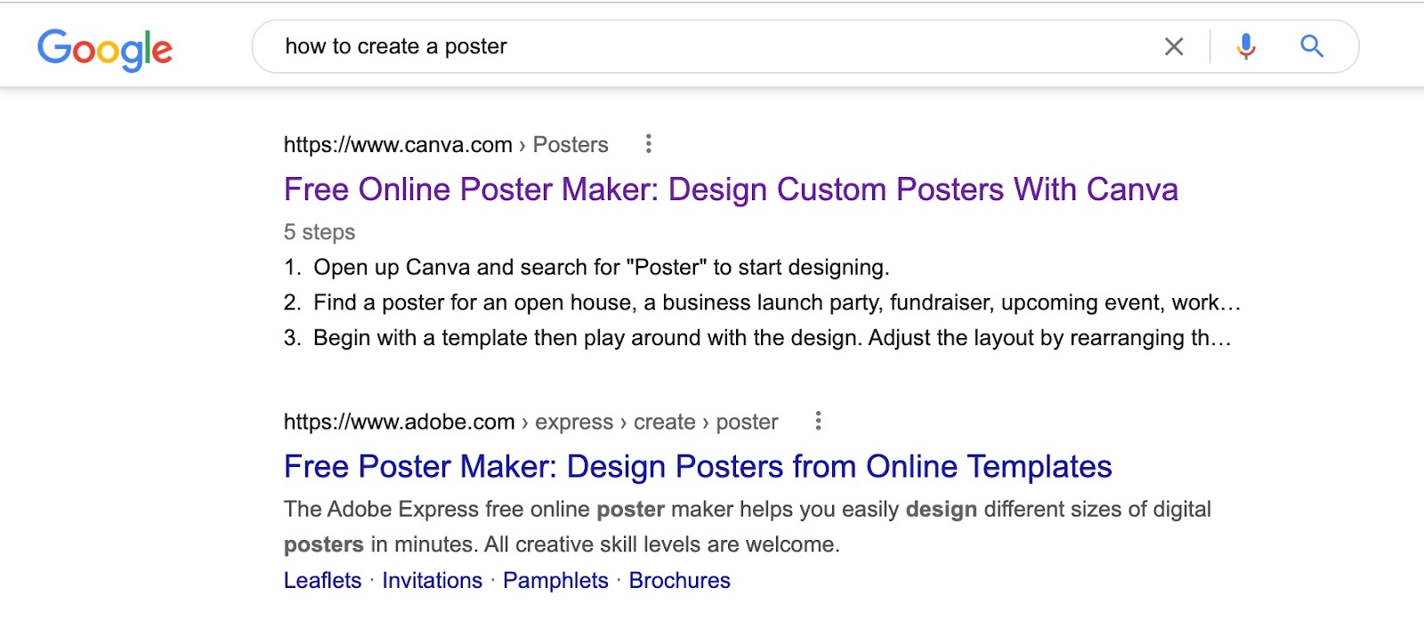Click the canva.com Posters URL breadcrumb
1424x636 pixels.
(x=446, y=145)
